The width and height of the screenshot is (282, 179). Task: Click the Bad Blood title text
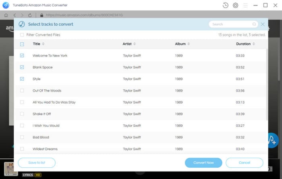(41, 137)
